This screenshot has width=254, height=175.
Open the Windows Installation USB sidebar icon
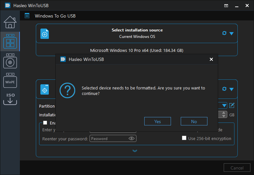[10, 61]
